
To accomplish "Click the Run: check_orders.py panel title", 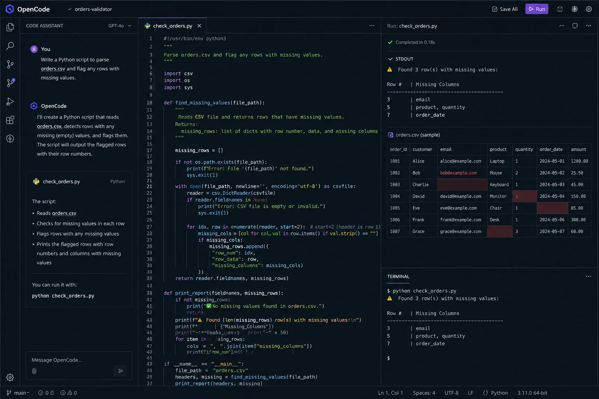I will click(x=412, y=26).
